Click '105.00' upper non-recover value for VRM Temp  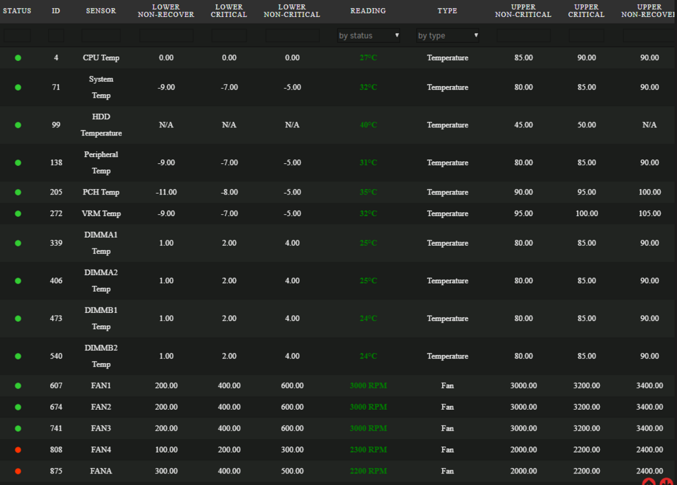click(650, 213)
